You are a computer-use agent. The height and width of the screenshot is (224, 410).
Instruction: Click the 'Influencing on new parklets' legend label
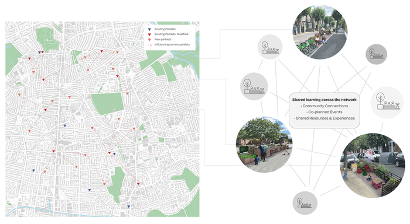tap(172, 44)
